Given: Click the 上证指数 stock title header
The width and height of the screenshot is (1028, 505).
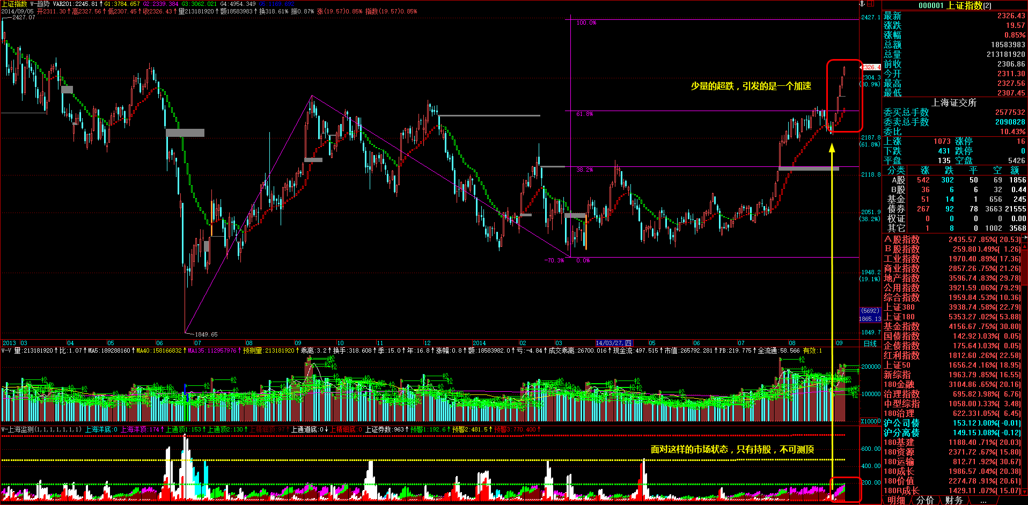Looking at the screenshot, I should point(955,5).
